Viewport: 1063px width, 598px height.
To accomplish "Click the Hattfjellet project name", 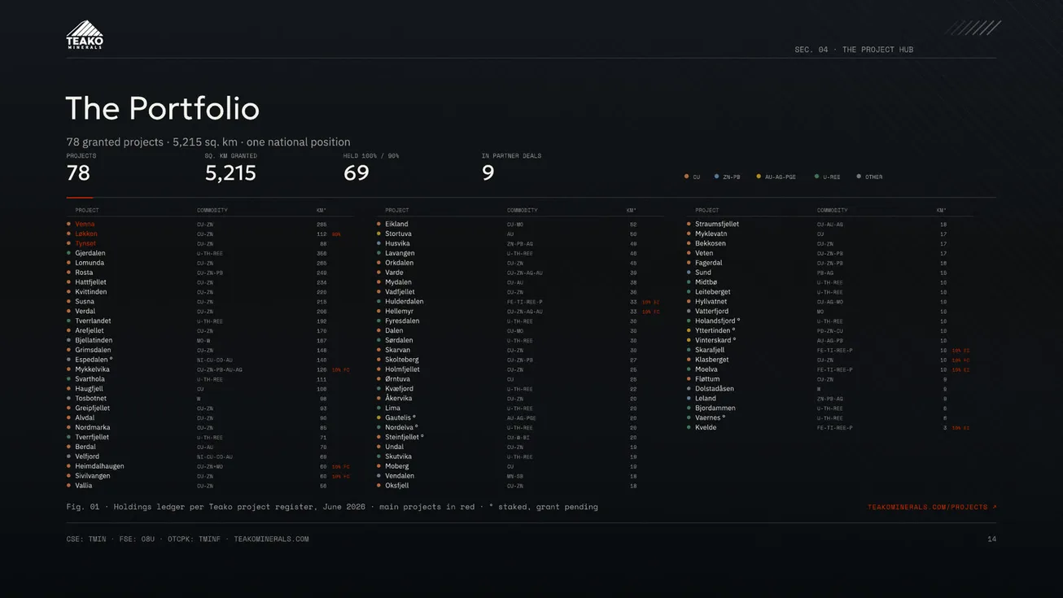I will point(90,282).
